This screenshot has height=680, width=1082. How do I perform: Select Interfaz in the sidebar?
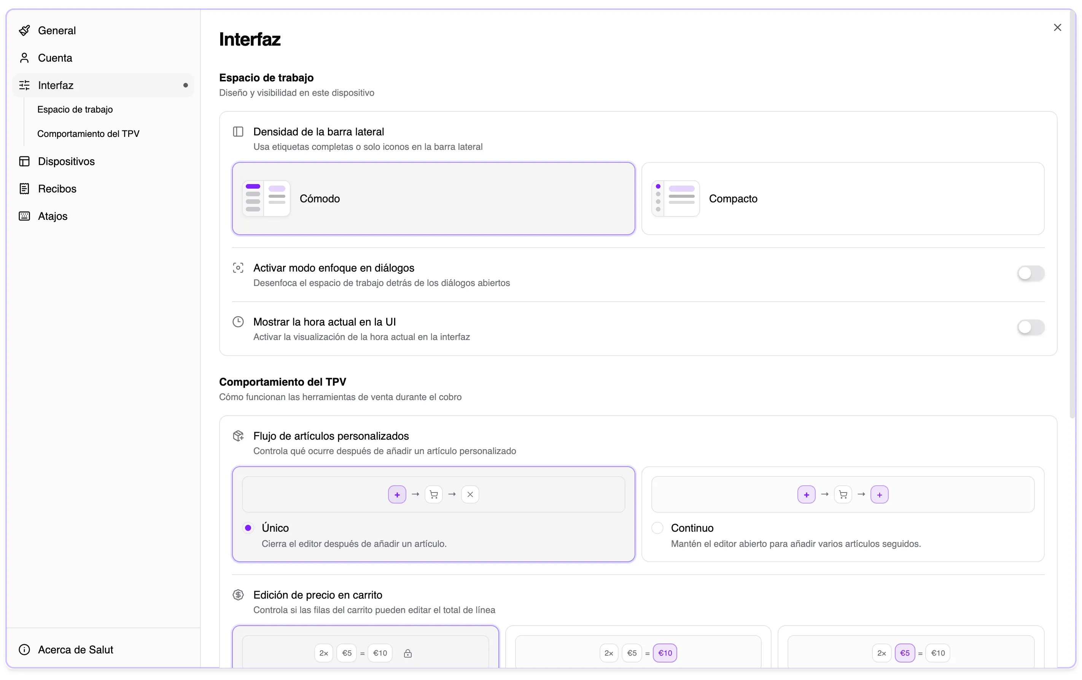(x=103, y=85)
